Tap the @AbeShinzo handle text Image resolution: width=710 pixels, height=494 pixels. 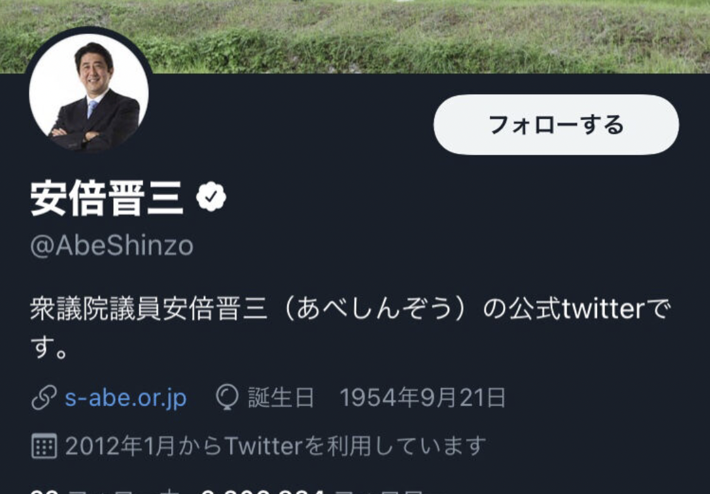(112, 246)
